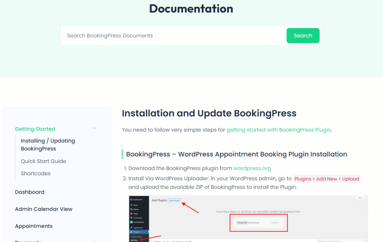The height and width of the screenshot is (242, 383).
Task: Click the Pages icon in the WordPress sidebar image
Action: [x=131, y=213]
